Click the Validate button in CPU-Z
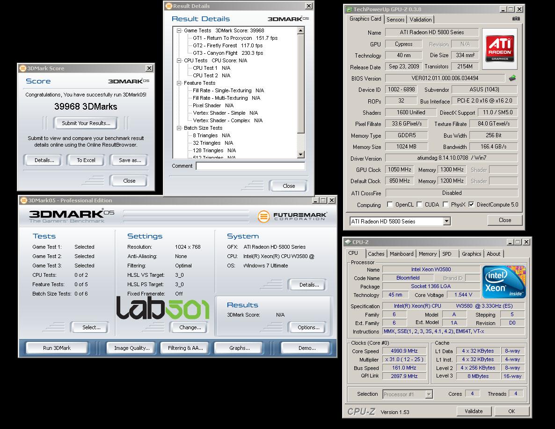 pos(474,411)
